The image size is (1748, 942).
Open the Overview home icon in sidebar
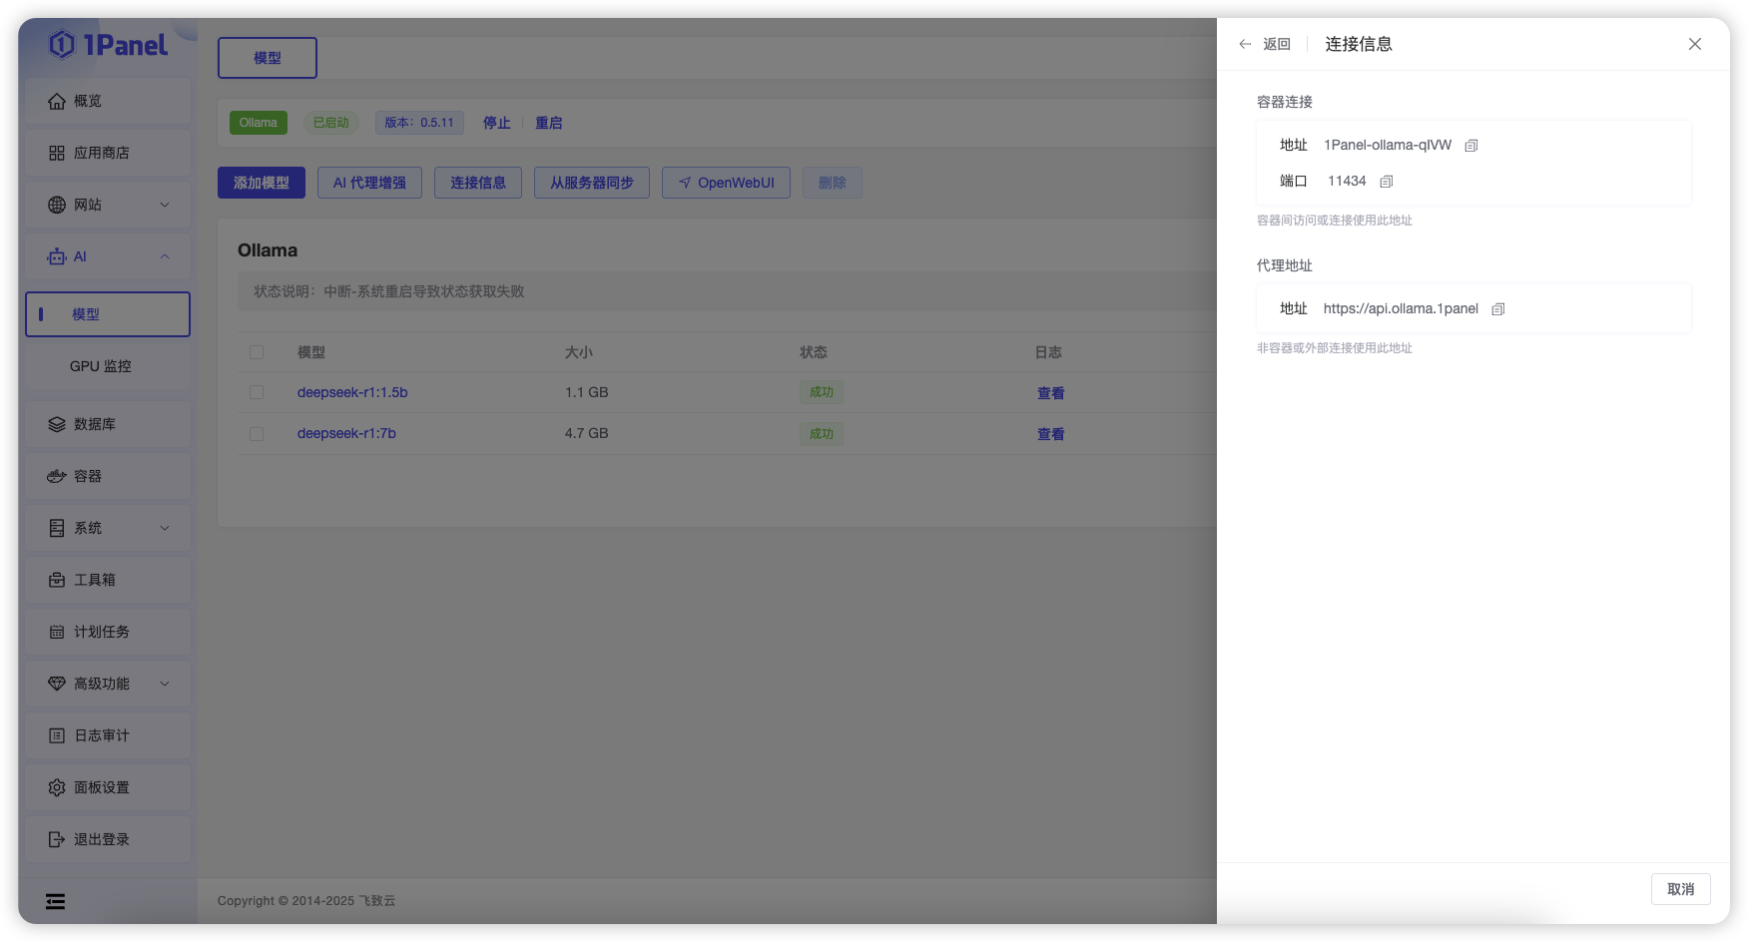click(57, 101)
